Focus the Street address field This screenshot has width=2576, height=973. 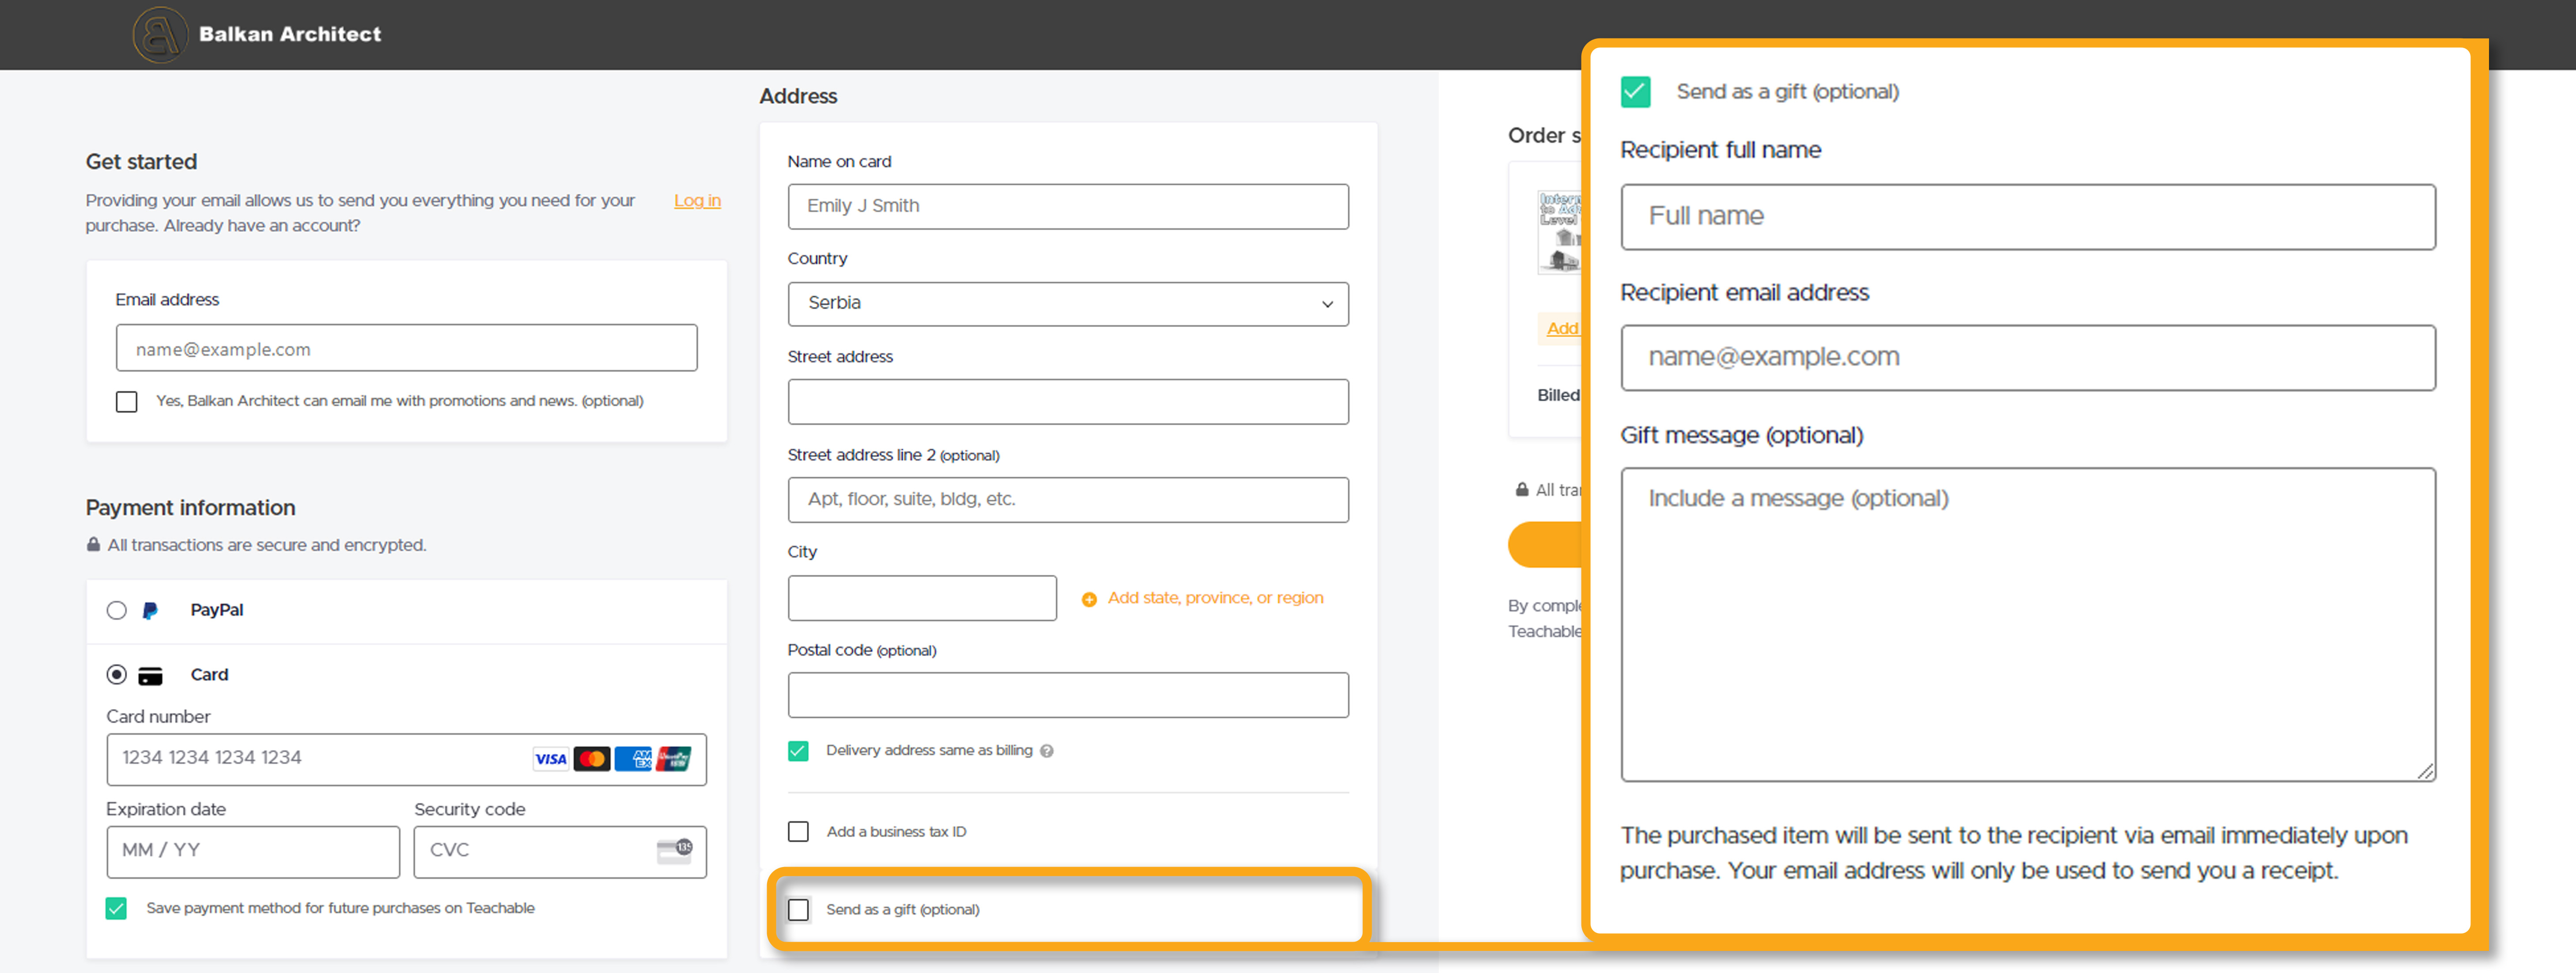click(1068, 402)
